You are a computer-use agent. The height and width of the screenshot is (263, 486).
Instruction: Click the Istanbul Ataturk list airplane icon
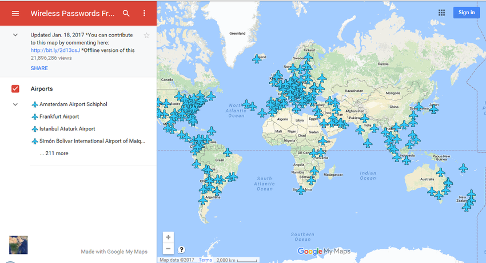(35, 129)
